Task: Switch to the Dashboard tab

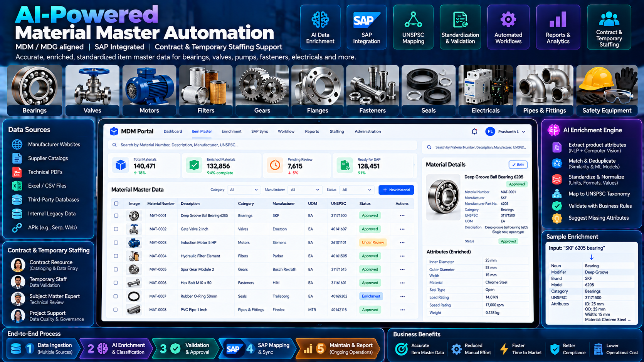Action: coord(173,132)
